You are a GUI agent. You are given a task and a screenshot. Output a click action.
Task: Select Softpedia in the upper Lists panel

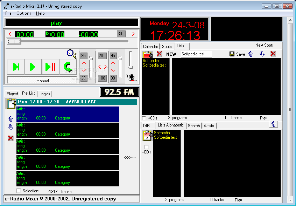151,61
